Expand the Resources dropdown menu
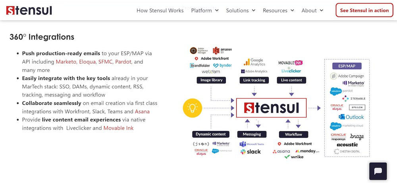This screenshot has height=183, width=397. tap(278, 10)
